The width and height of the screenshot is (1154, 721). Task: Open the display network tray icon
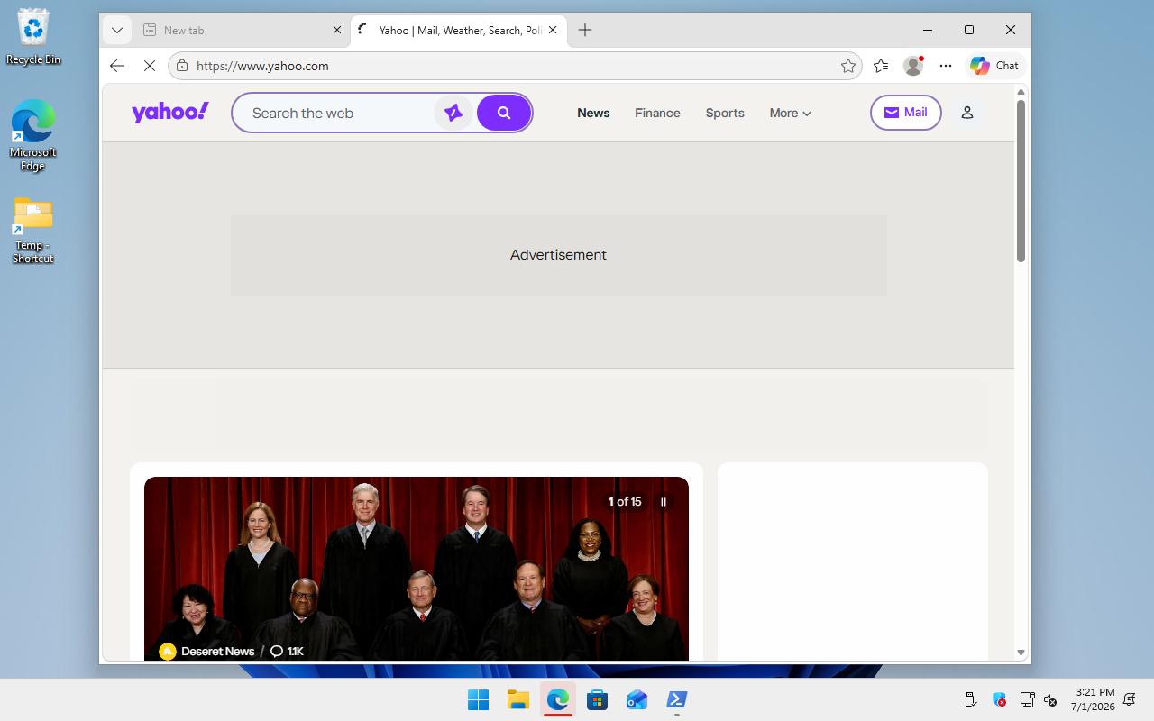pos(1027,699)
